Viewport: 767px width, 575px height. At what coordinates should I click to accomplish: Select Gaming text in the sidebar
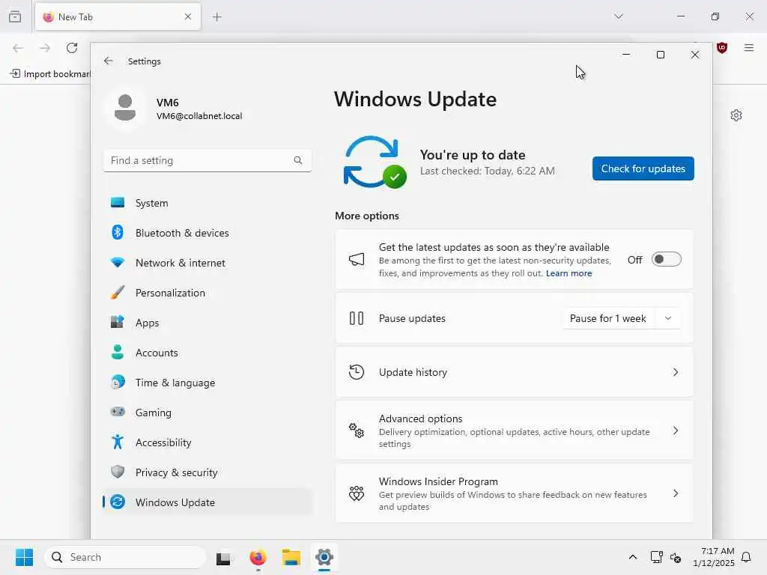point(153,413)
